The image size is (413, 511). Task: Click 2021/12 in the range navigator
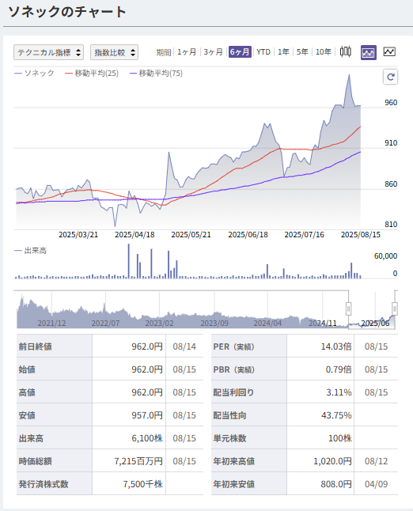point(51,323)
